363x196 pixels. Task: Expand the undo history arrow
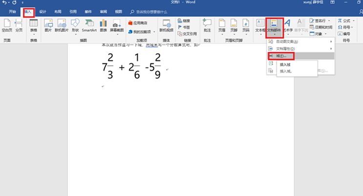coord(9,2)
